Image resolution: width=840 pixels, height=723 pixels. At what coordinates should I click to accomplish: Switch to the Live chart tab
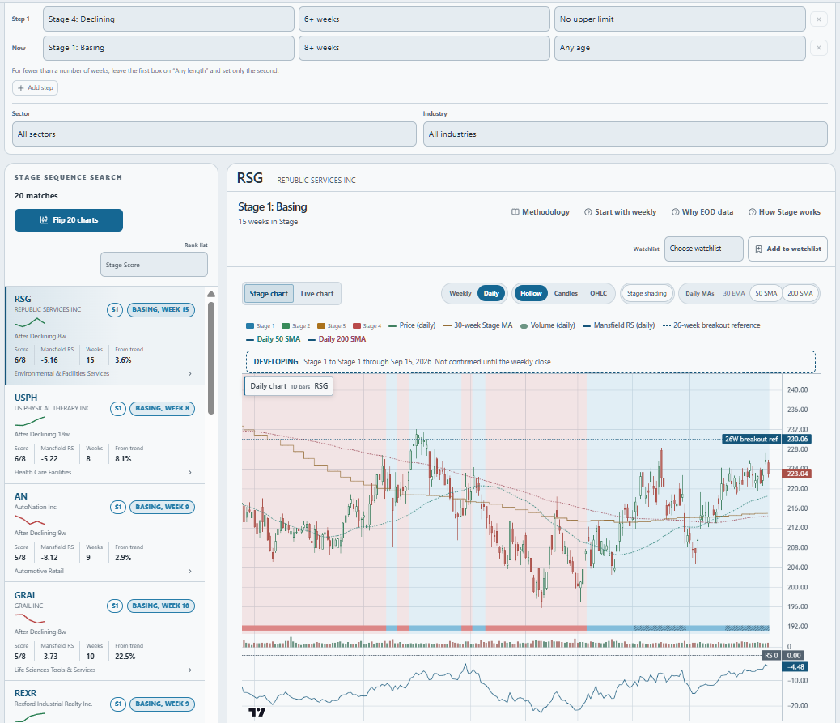click(x=316, y=294)
